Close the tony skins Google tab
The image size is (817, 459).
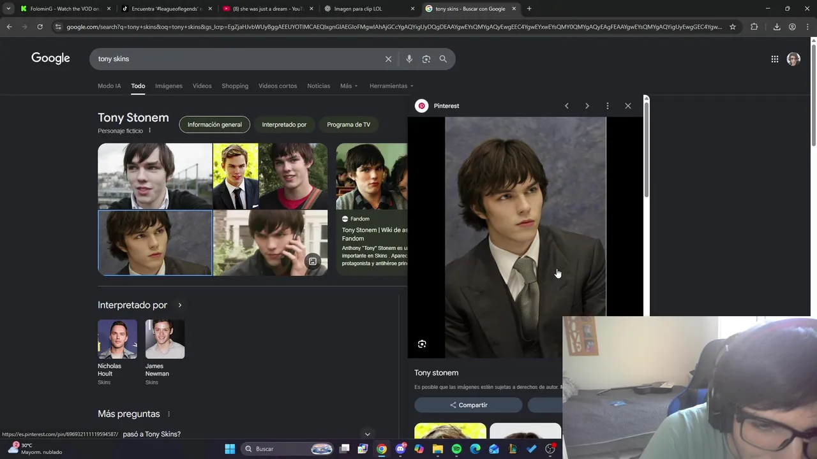click(514, 9)
